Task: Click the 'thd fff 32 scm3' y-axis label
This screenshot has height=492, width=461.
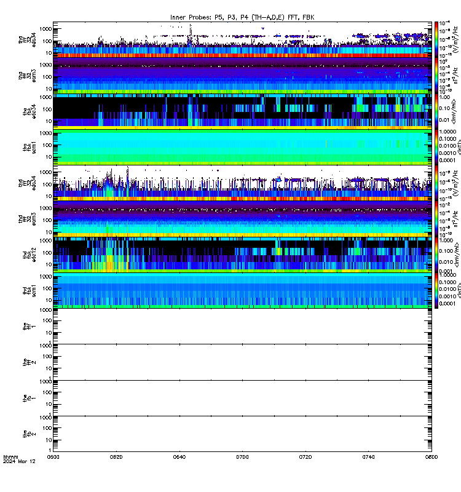Action: (27, 219)
